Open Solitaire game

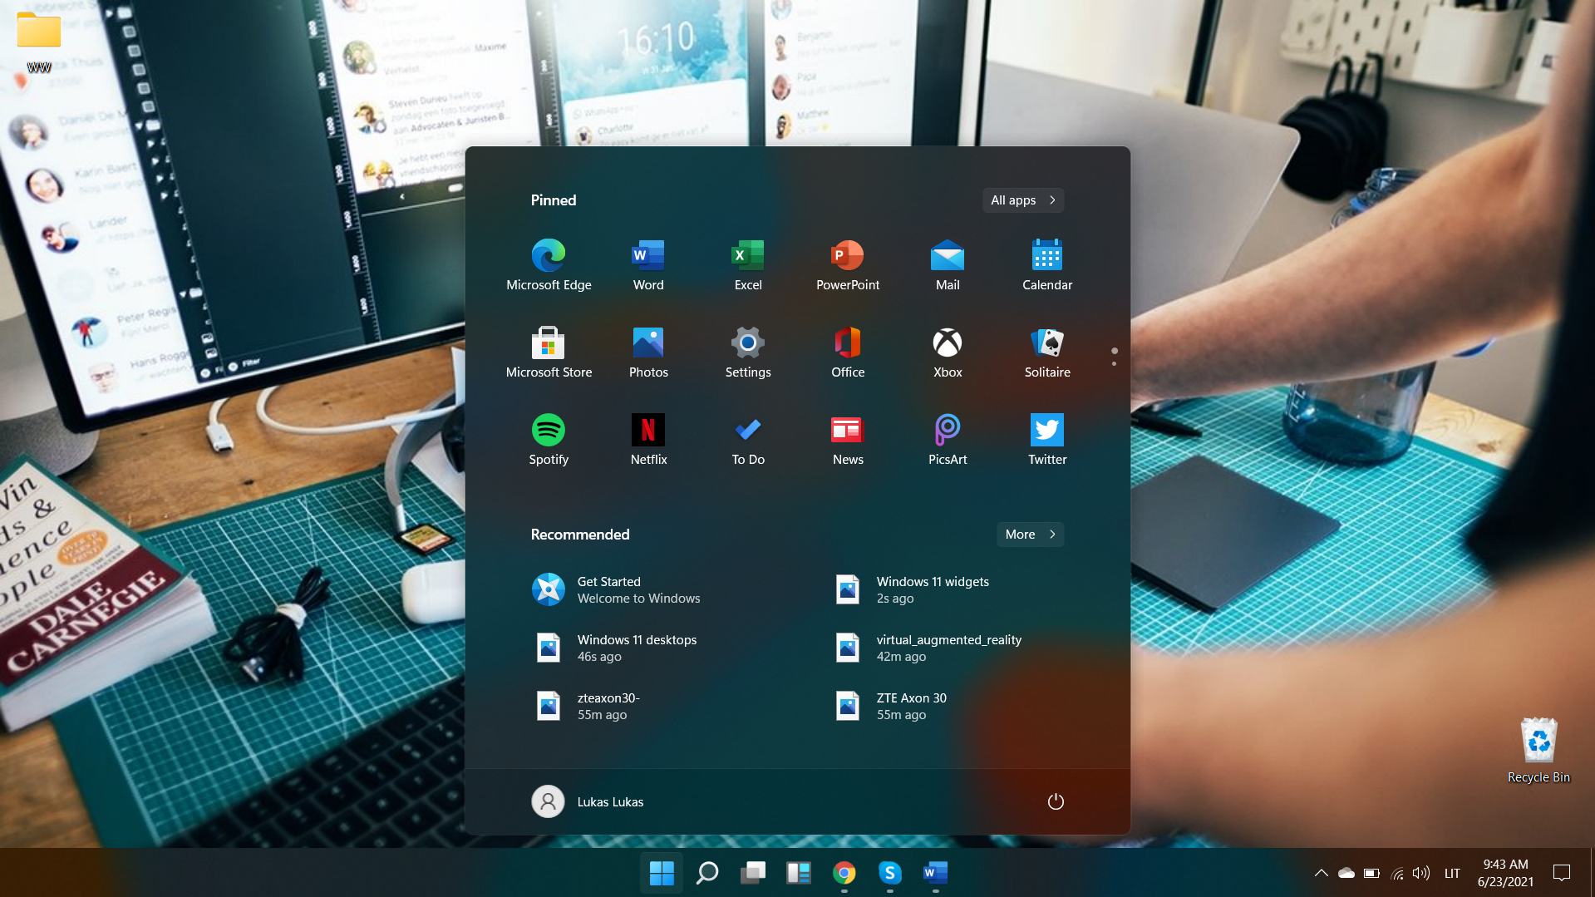(1047, 353)
